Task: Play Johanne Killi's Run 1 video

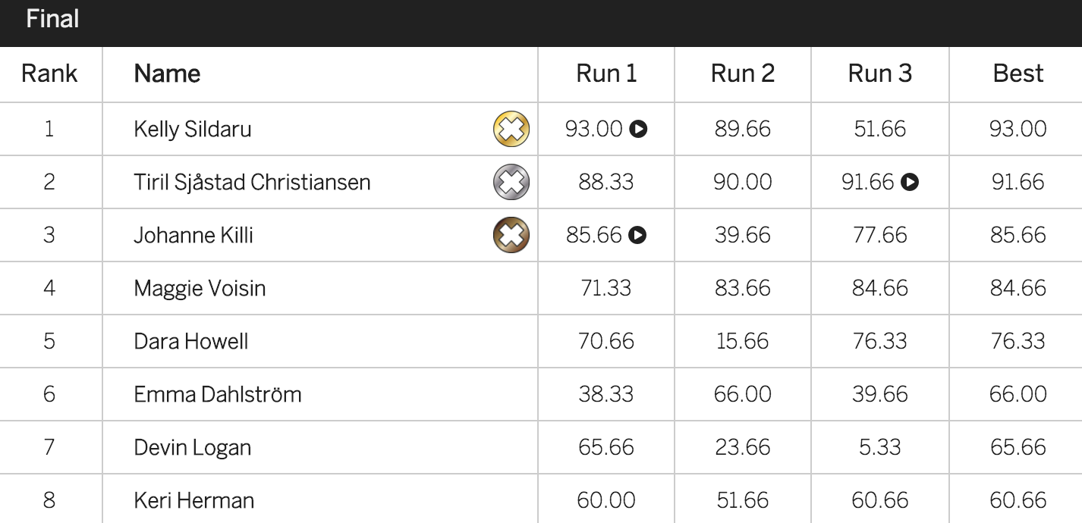Action: point(638,235)
